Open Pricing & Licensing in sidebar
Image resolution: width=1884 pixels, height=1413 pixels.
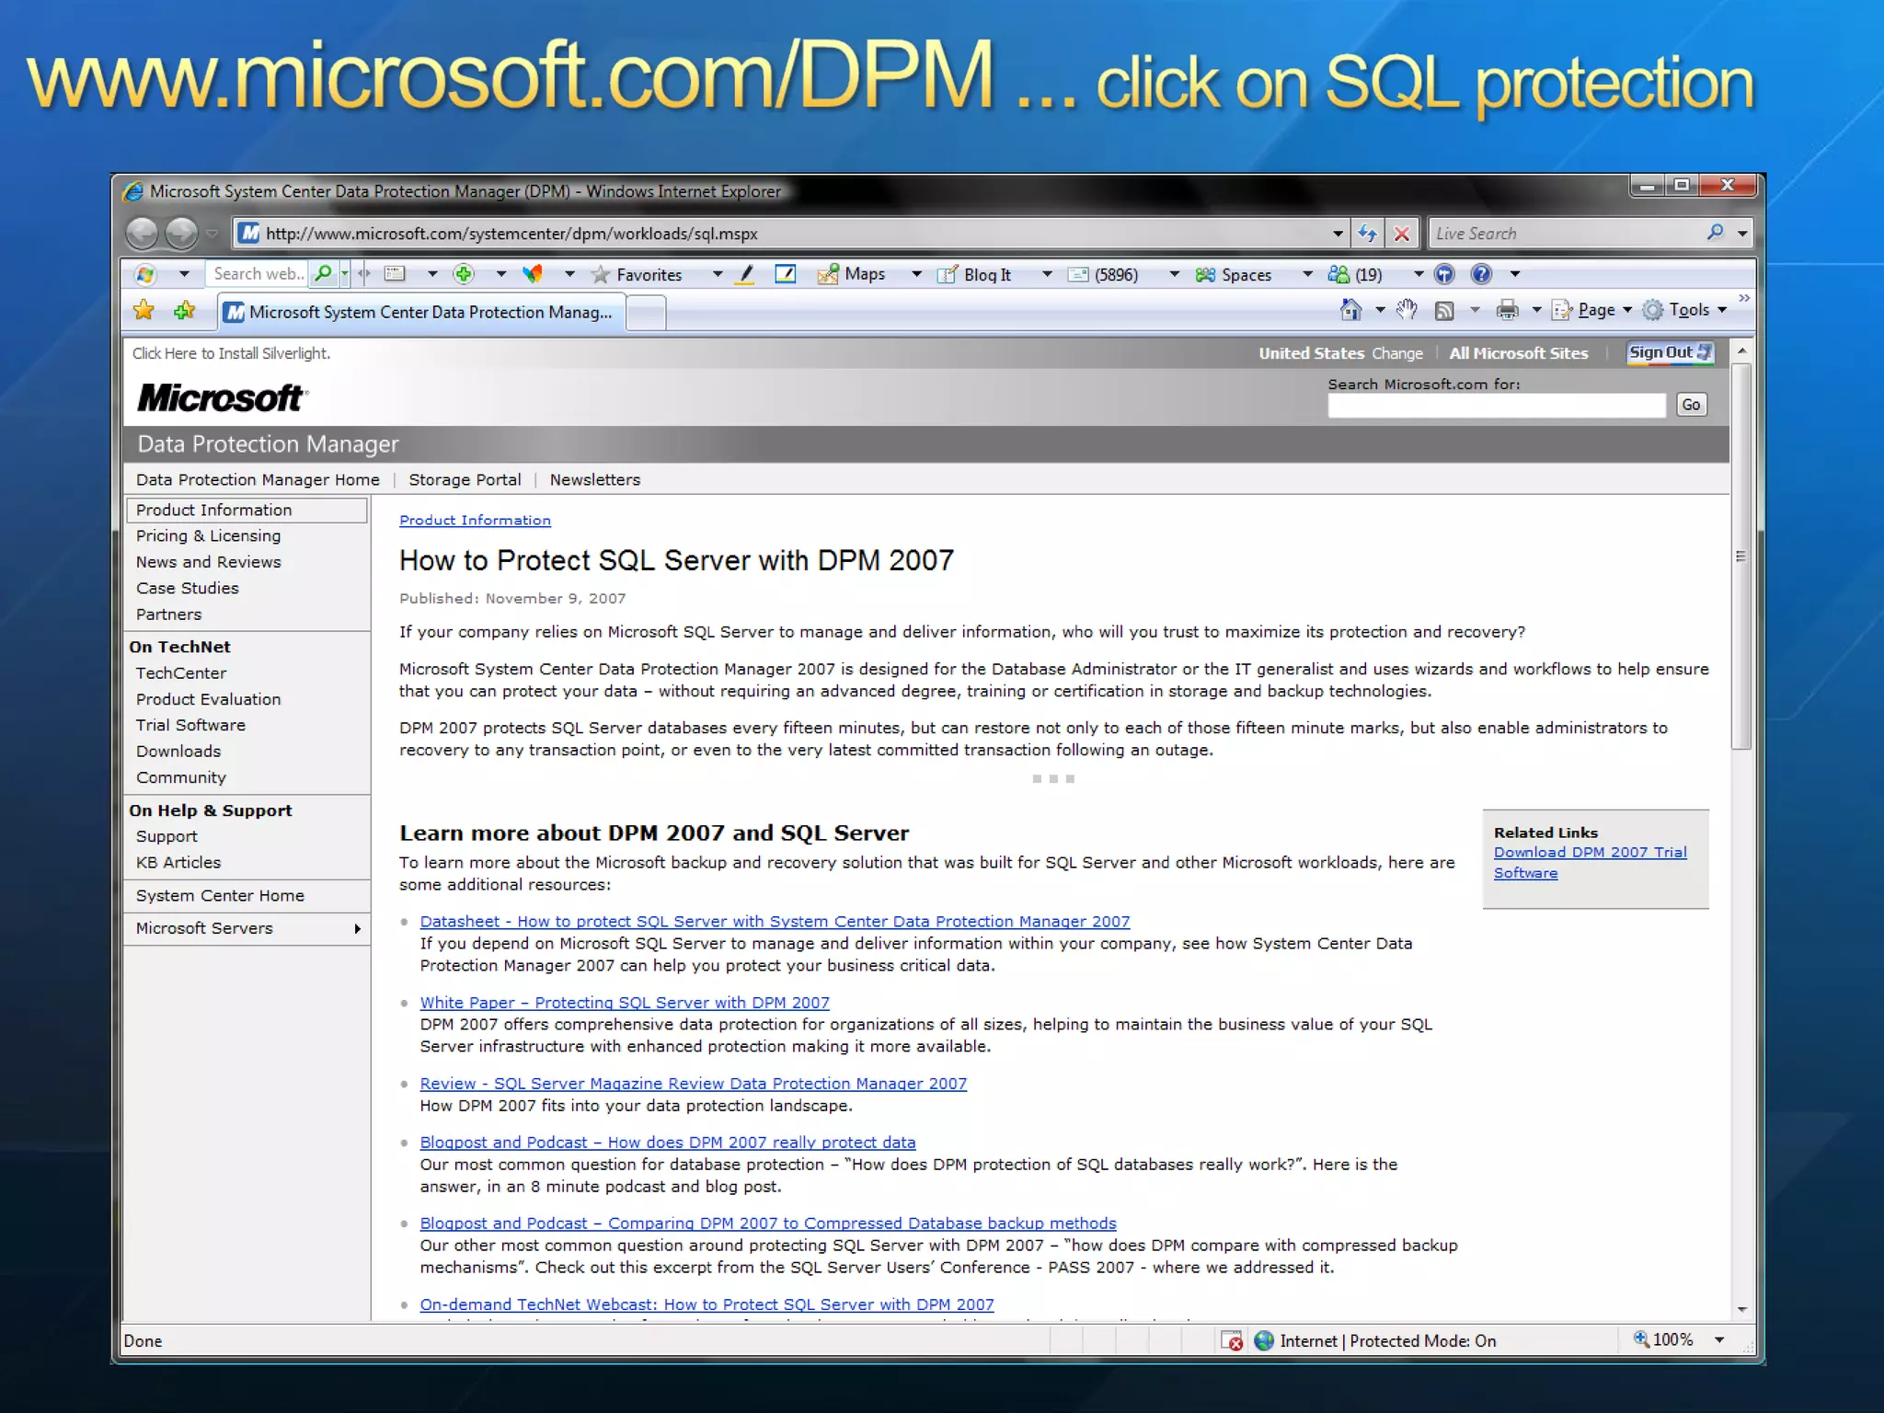coord(208,535)
